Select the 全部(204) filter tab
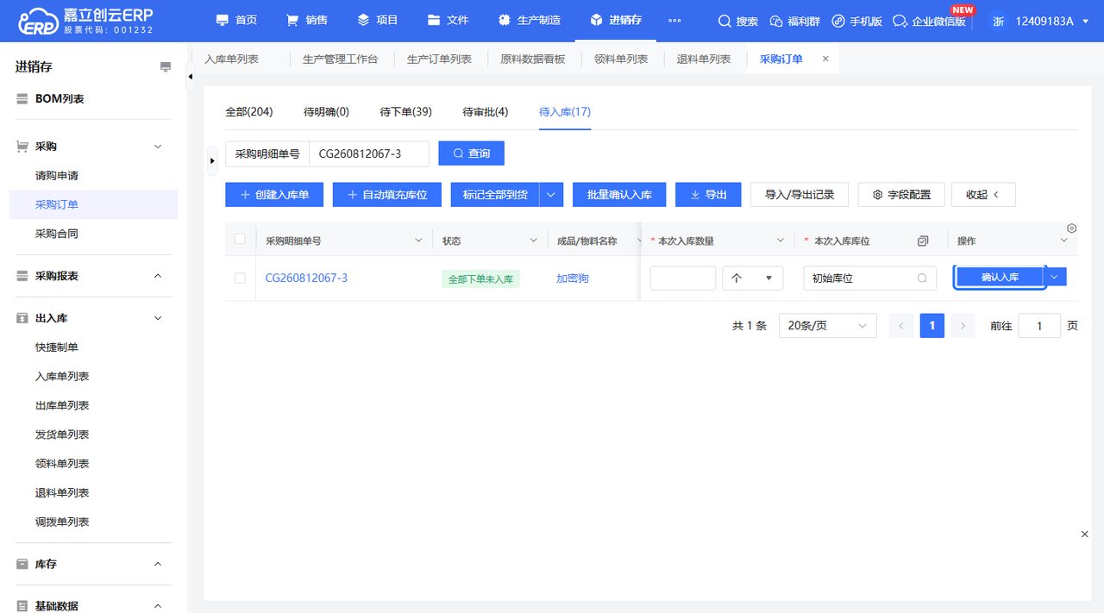The width and height of the screenshot is (1104, 613). tap(249, 112)
